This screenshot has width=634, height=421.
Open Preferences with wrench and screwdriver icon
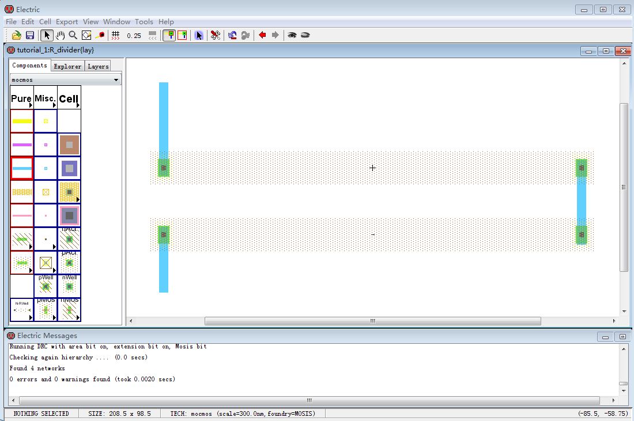tap(216, 35)
